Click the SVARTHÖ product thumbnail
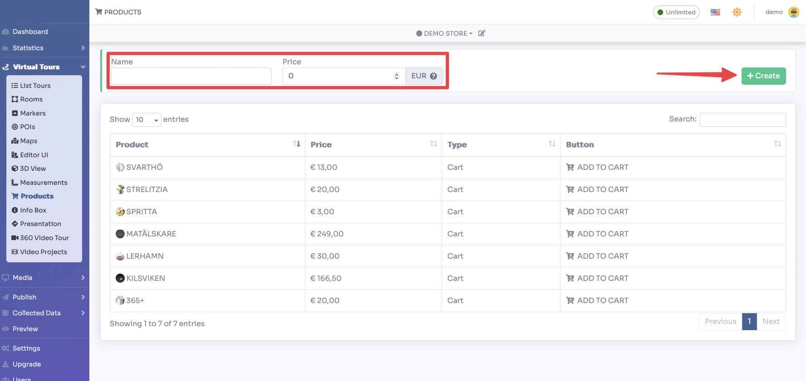 click(120, 167)
